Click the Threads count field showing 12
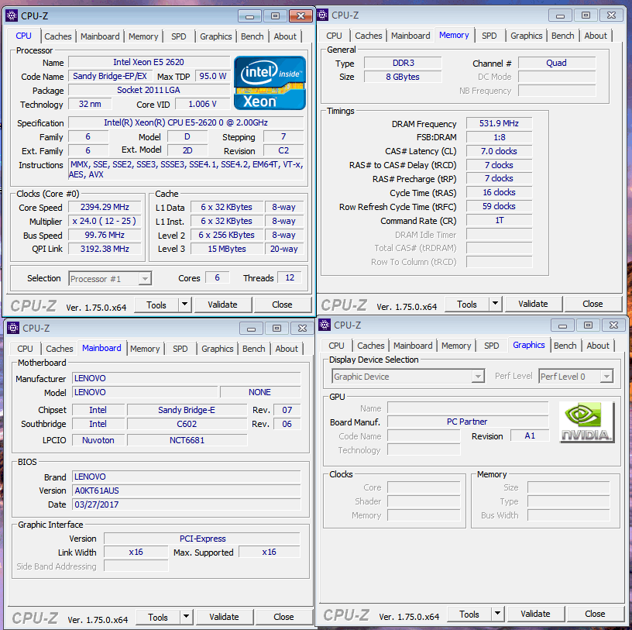The image size is (632, 630). 290,277
